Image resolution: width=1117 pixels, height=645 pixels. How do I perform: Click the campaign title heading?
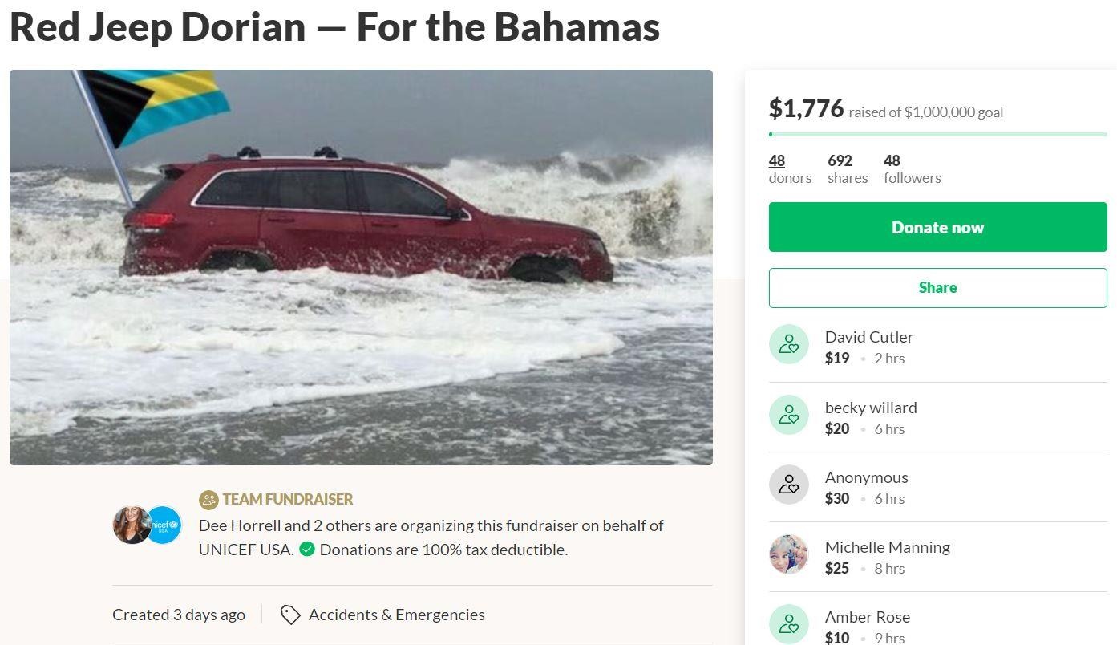[334, 26]
